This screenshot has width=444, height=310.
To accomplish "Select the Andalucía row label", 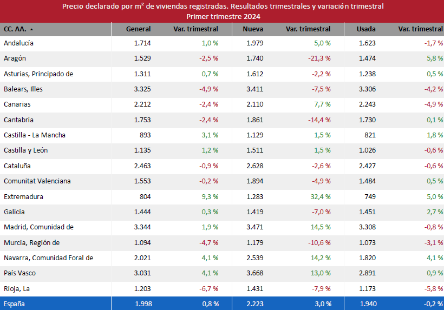I will 18,43.
